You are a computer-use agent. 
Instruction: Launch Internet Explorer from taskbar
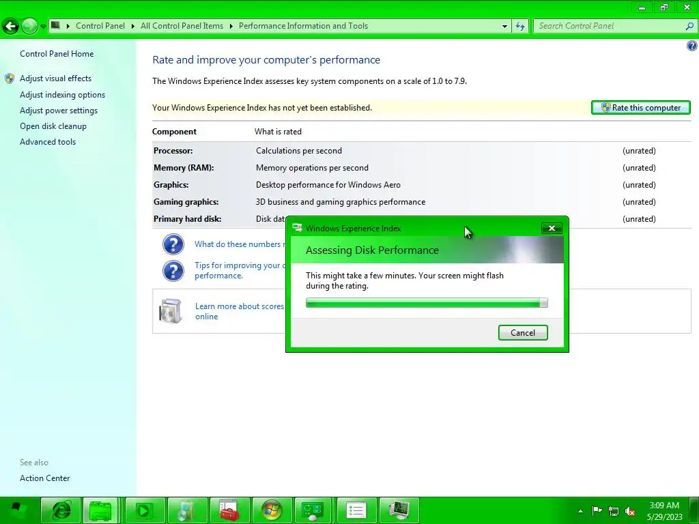(x=61, y=510)
